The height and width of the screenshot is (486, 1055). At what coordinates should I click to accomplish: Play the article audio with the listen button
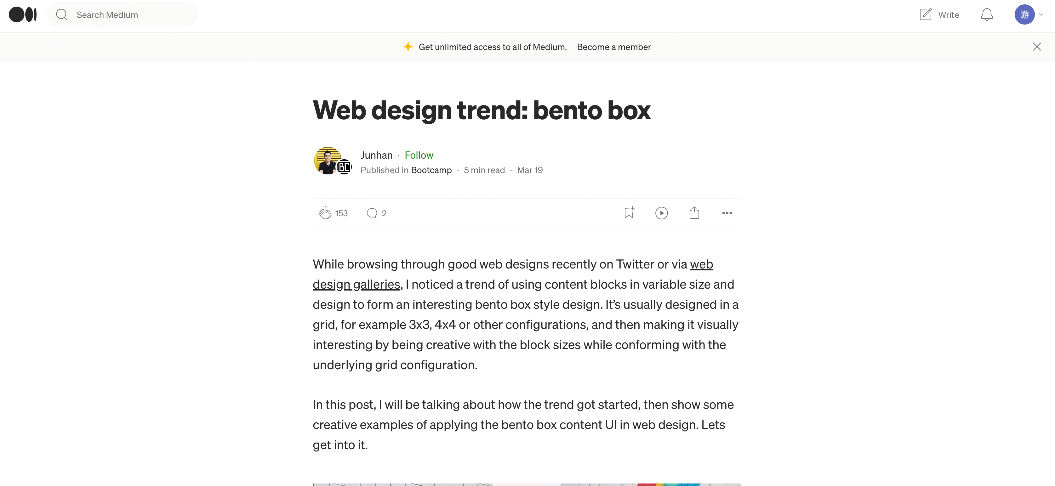click(661, 213)
